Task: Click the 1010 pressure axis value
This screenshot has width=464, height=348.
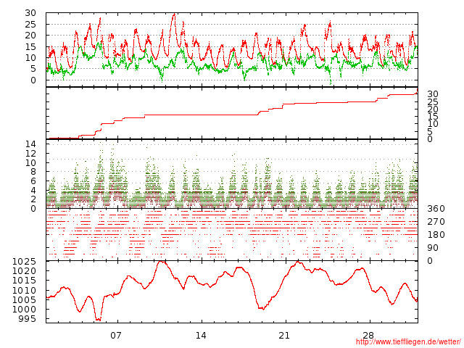Action: pyautogui.click(x=24, y=290)
